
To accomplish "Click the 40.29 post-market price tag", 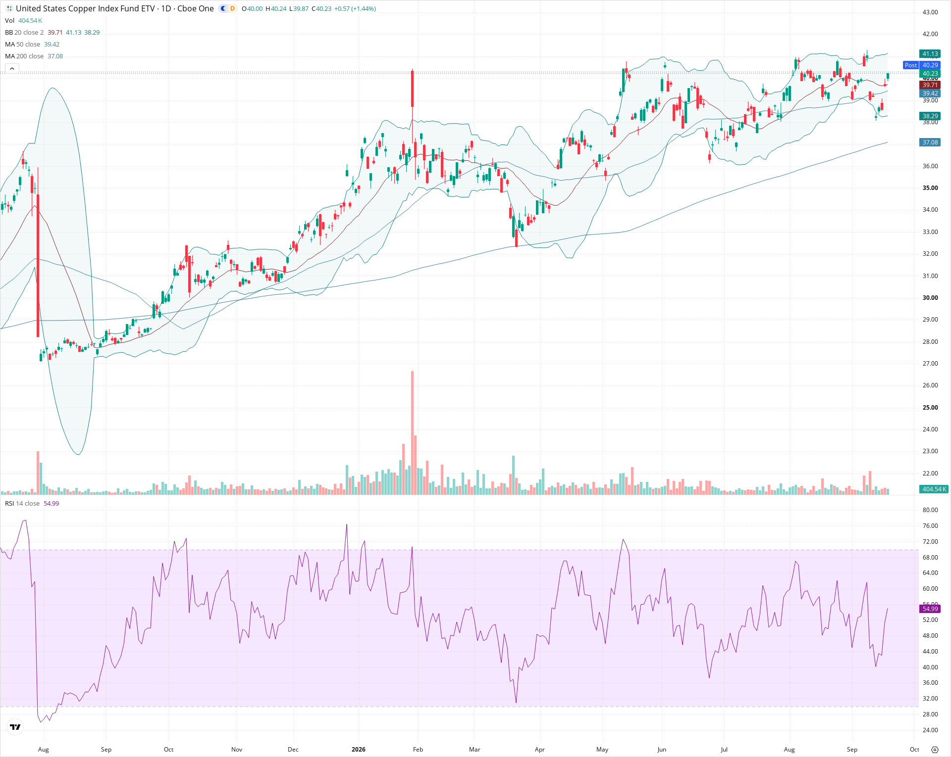I will click(930, 65).
